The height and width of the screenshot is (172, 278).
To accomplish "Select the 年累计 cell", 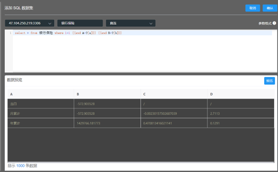I will pyautogui.click(x=41, y=123).
